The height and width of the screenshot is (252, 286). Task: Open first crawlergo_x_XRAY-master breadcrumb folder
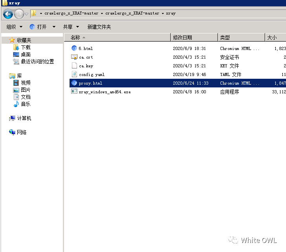71,13
